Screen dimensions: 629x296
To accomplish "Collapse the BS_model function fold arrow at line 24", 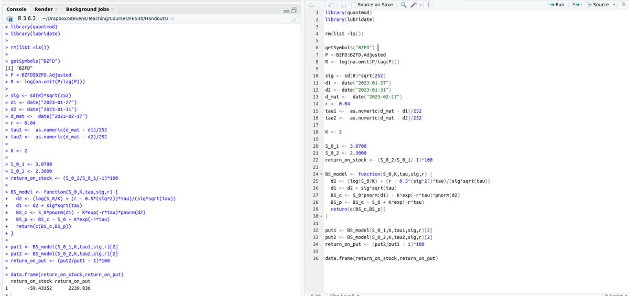I will (x=321, y=173).
